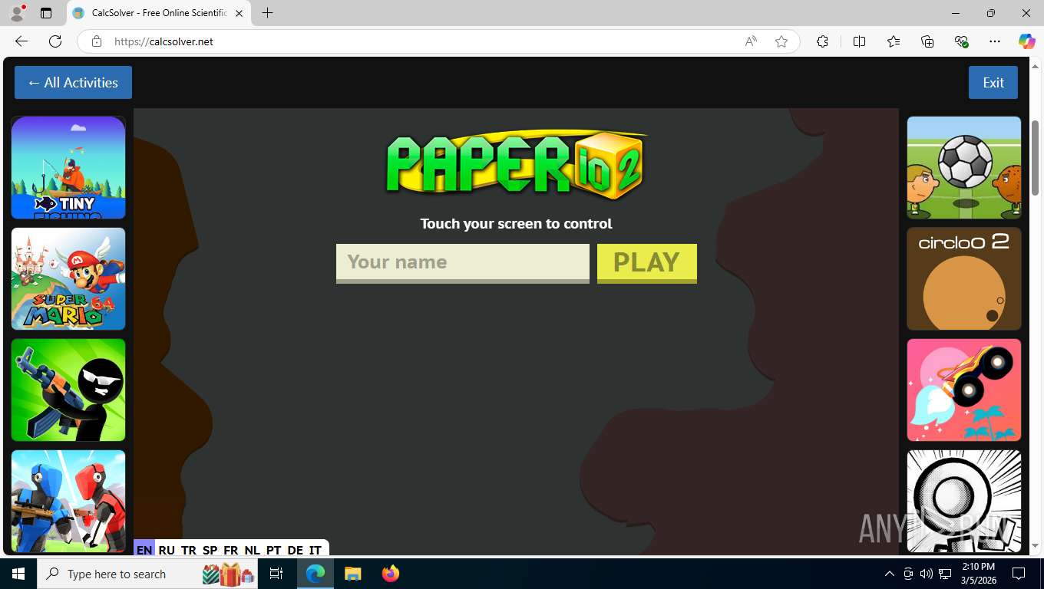Open notification center icon
Image resolution: width=1044 pixels, height=589 pixels.
(1019, 574)
